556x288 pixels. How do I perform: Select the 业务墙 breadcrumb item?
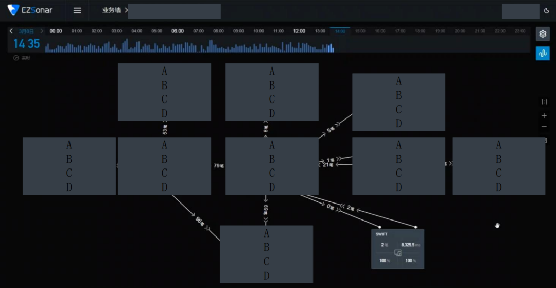111,10
